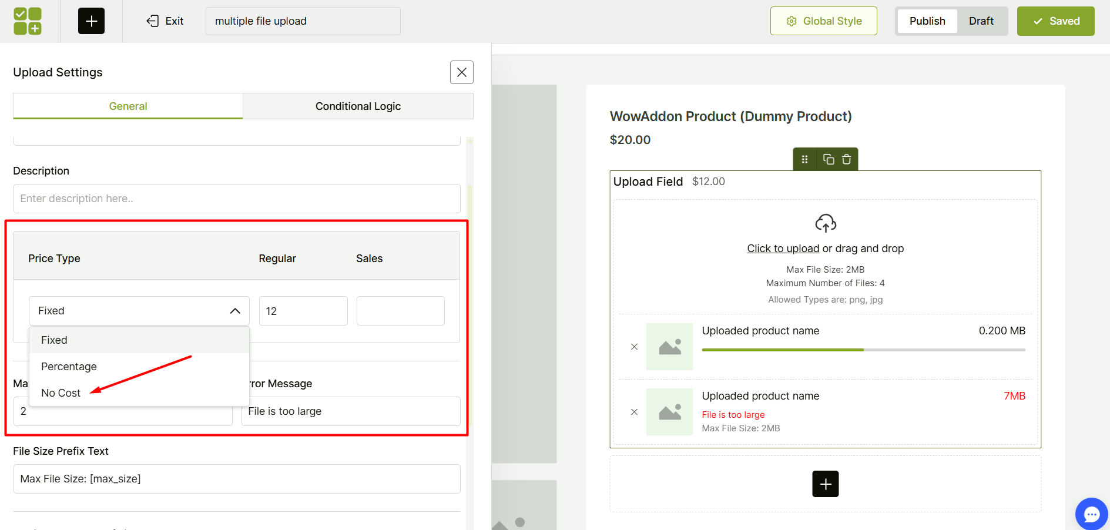The height and width of the screenshot is (530, 1110).
Task: Switch to Publish status
Action: pyautogui.click(x=927, y=21)
